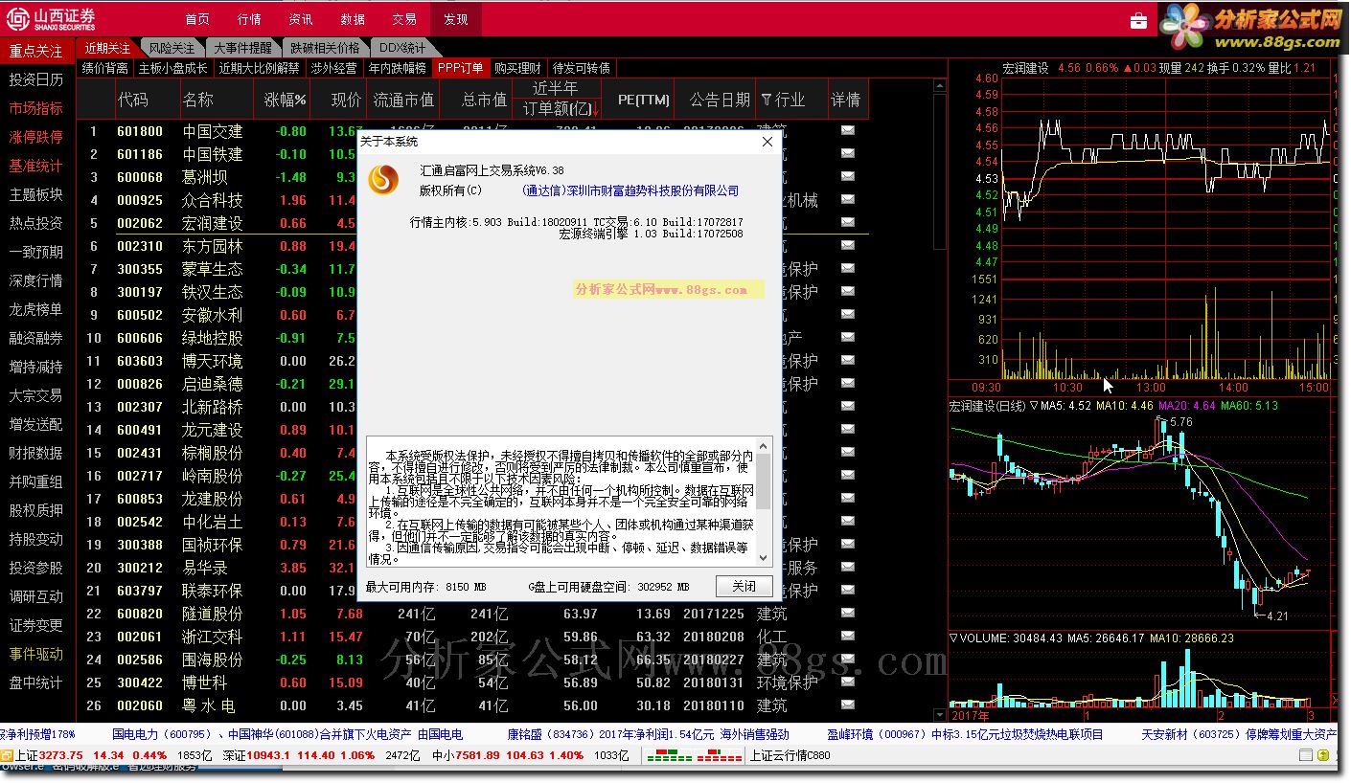Open the envelope details icon for 中国交建
1351x783 pixels.
pos(847,131)
